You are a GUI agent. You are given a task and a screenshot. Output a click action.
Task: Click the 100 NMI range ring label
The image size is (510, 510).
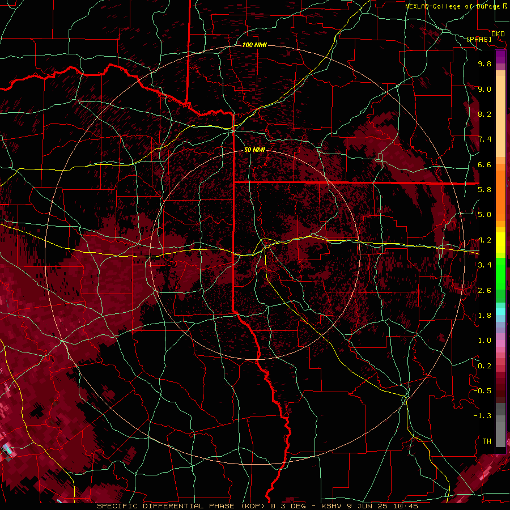pyautogui.click(x=254, y=45)
